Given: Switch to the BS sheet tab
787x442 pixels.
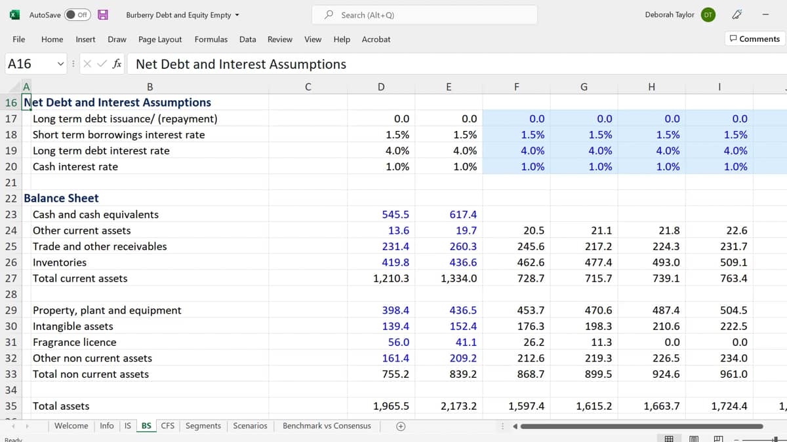Looking at the screenshot, I should click(146, 426).
